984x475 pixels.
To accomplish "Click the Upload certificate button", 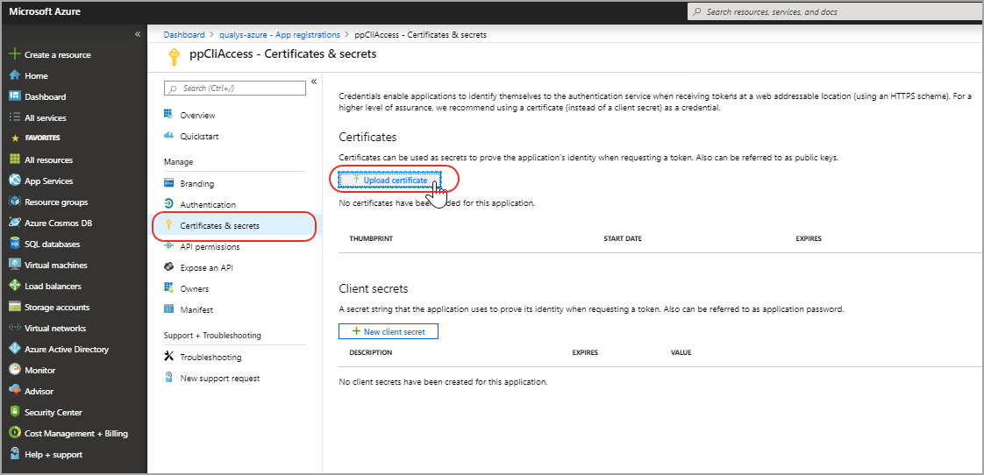I will click(x=389, y=180).
